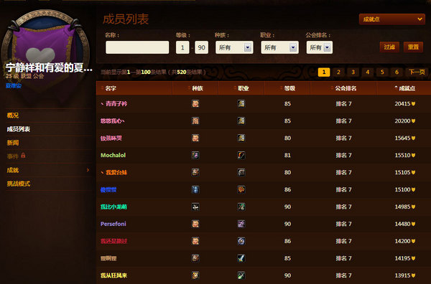Go to results page 3

[x=353, y=72]
